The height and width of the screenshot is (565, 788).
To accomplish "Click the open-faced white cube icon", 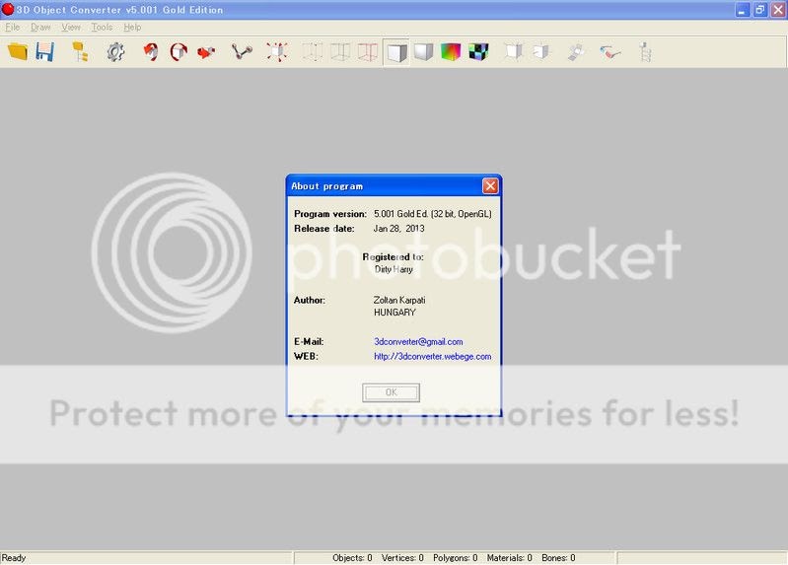I will [514, 52].
